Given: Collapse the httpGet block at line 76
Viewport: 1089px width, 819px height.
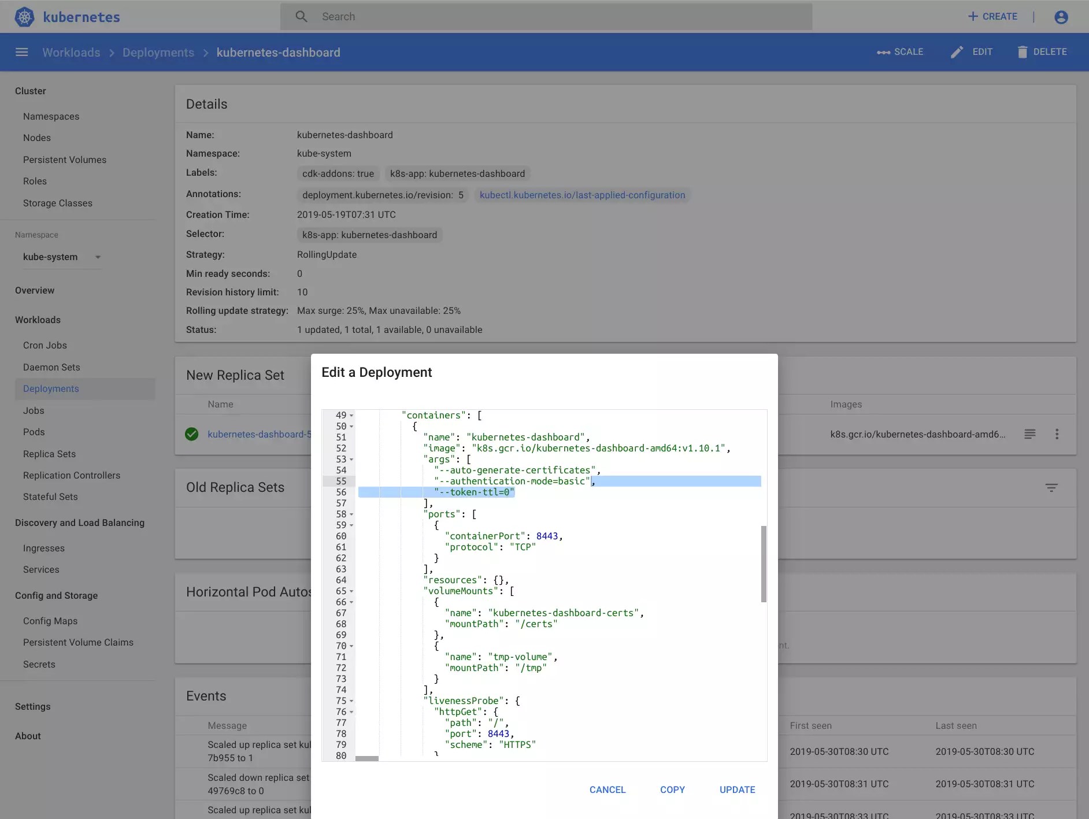Looking at the screenshot, I should point(351,712).
